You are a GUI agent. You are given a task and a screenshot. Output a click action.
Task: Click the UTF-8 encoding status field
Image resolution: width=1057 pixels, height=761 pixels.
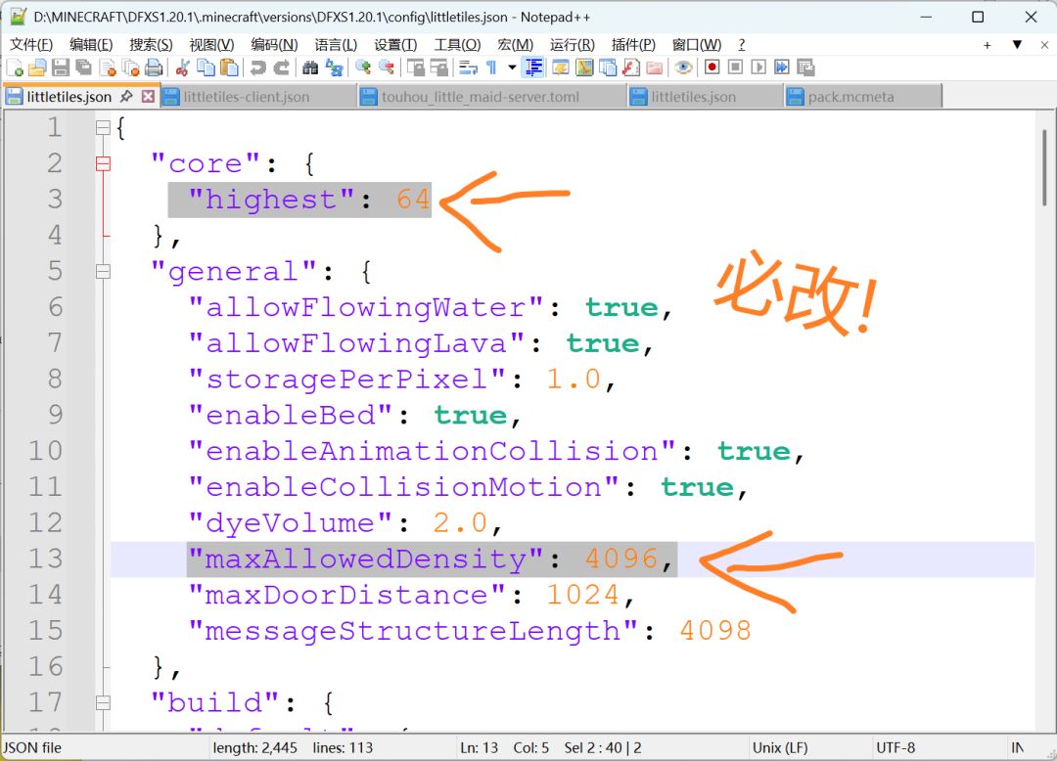point(896,747)
